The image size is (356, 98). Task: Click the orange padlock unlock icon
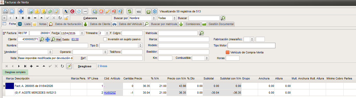click(66, 18)
